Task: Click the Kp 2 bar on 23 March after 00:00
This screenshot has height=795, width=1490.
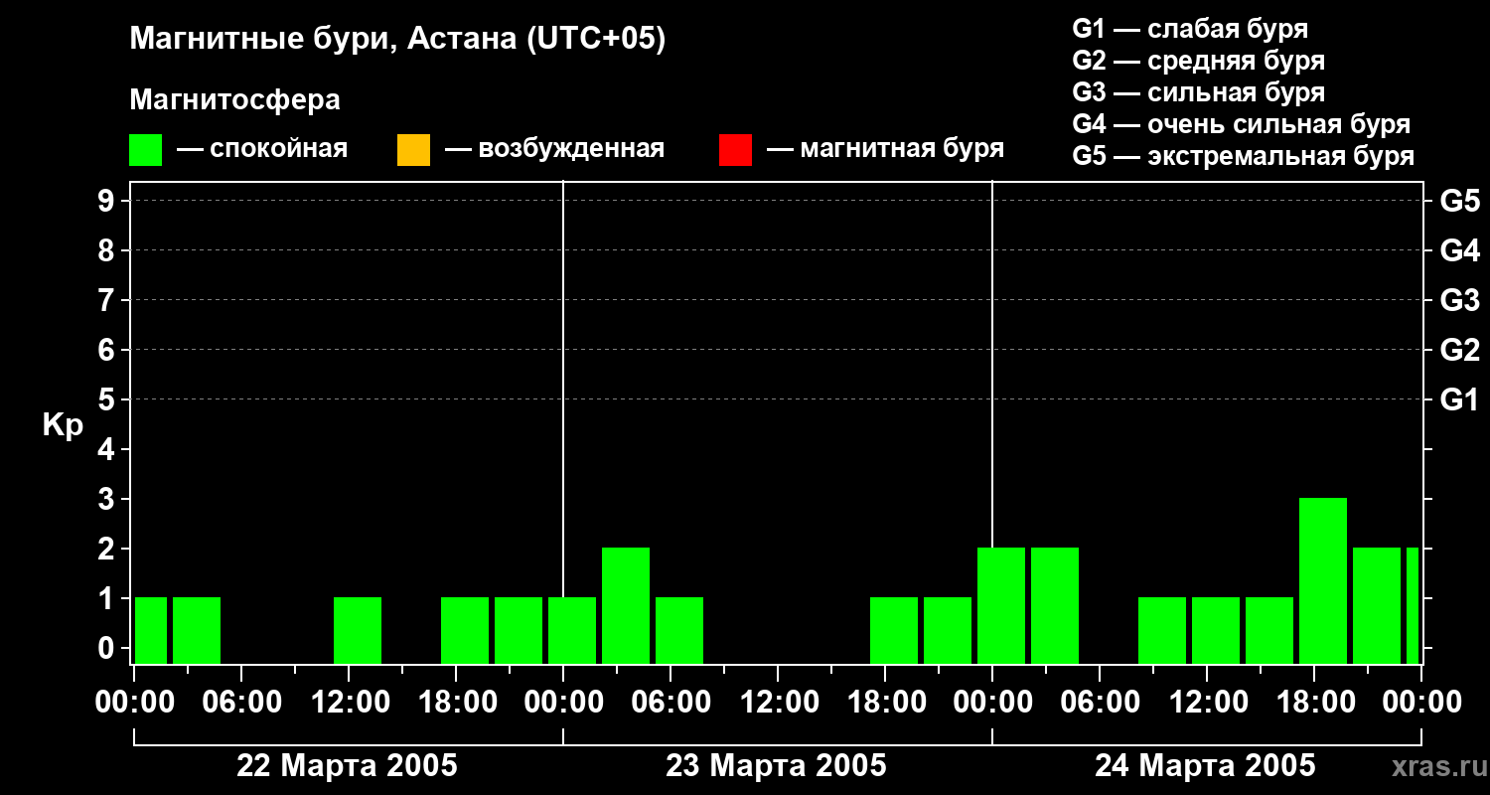Action: tap(626, 605)
